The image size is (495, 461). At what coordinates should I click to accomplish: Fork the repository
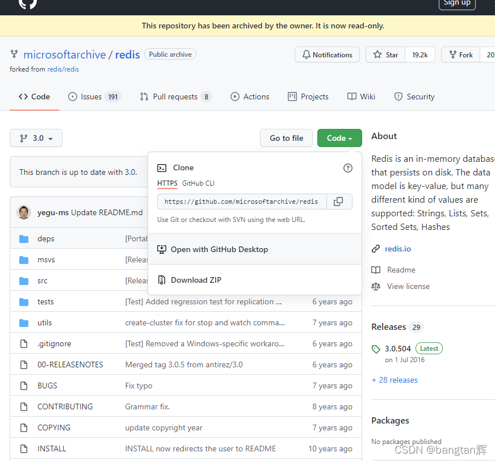tap(461, 55)
